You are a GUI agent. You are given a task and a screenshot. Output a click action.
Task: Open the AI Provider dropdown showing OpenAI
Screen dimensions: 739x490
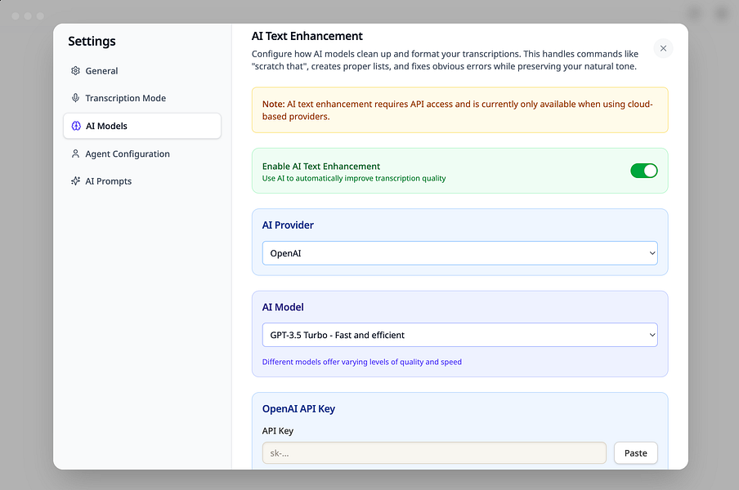point(459,253)
